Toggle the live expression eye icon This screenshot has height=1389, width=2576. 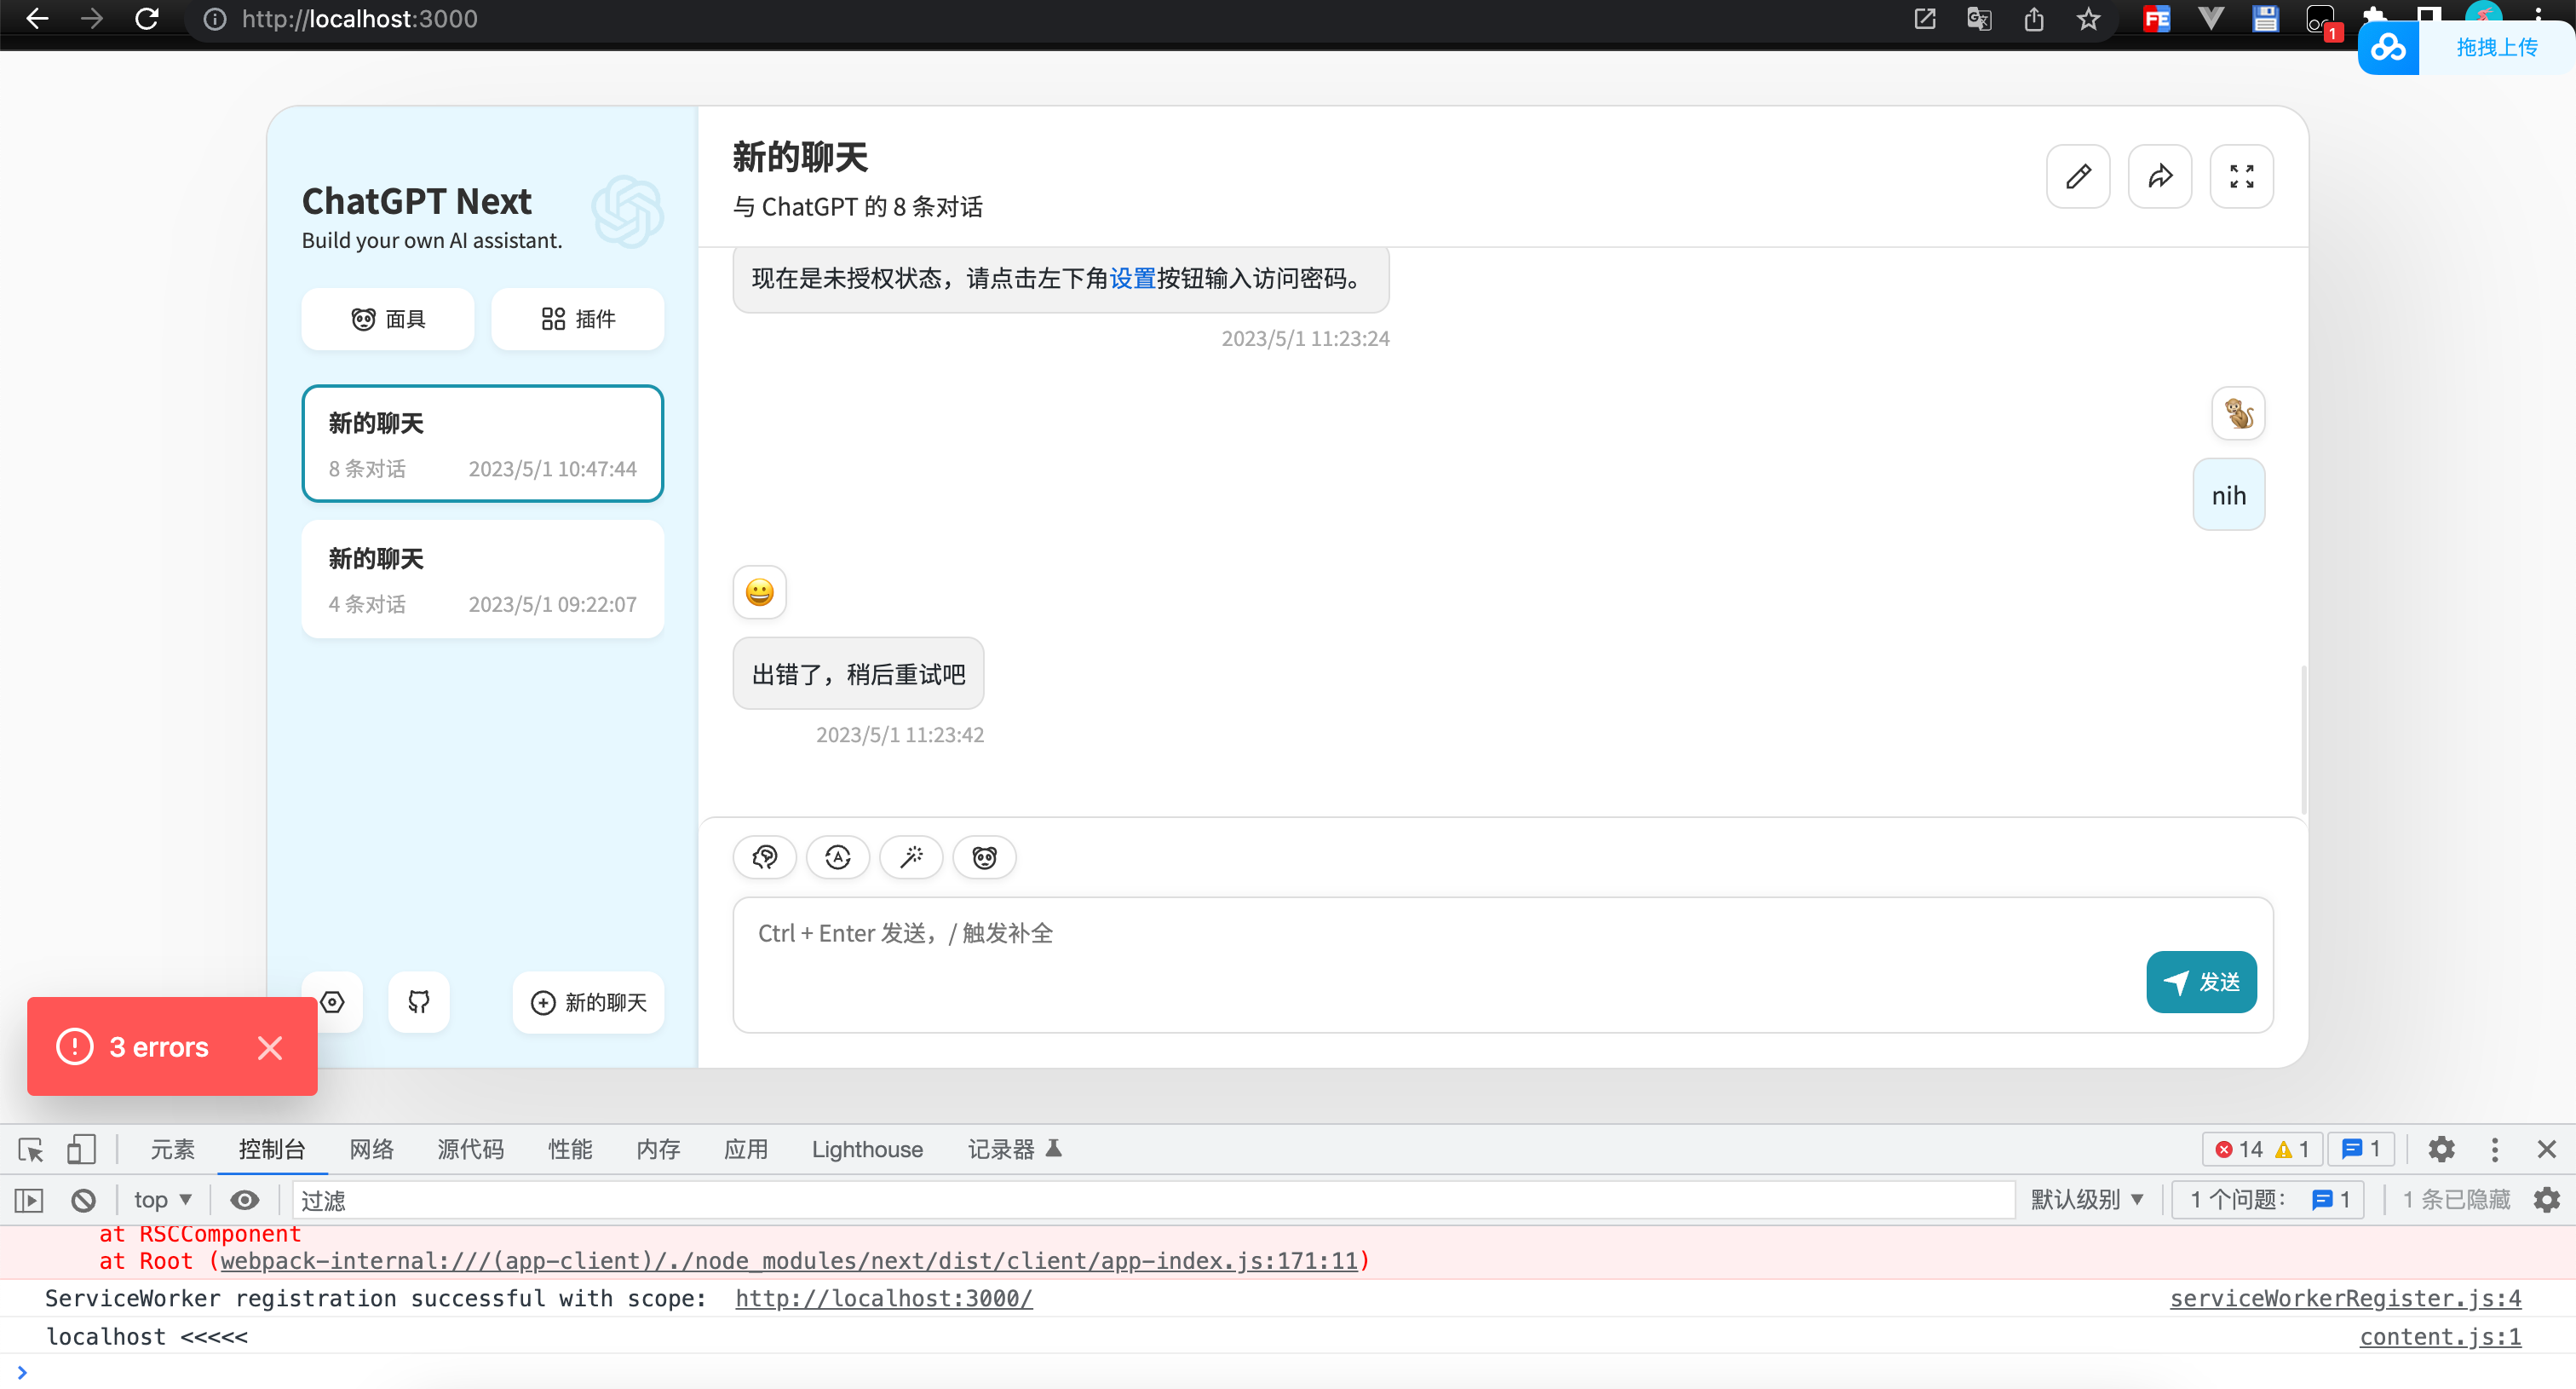244,1199
